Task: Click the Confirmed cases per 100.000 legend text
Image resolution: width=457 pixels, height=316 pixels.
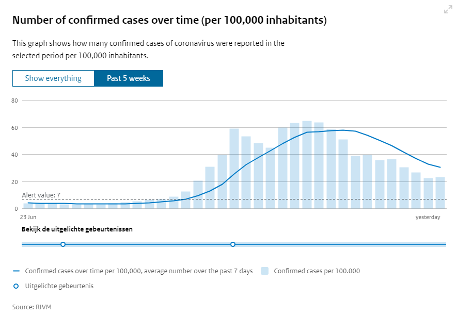Action: coord(317,271)
